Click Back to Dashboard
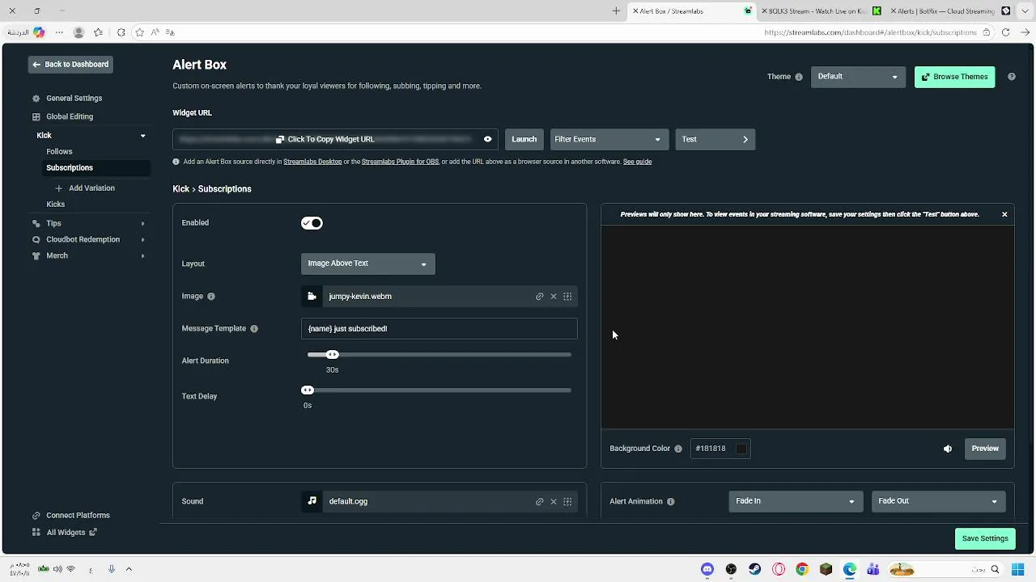 pos(70,65)
